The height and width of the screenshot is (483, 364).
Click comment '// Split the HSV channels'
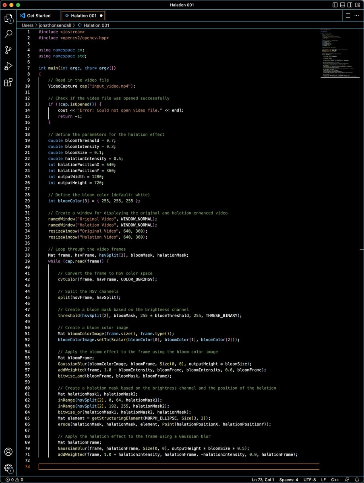tap(88, 291)
